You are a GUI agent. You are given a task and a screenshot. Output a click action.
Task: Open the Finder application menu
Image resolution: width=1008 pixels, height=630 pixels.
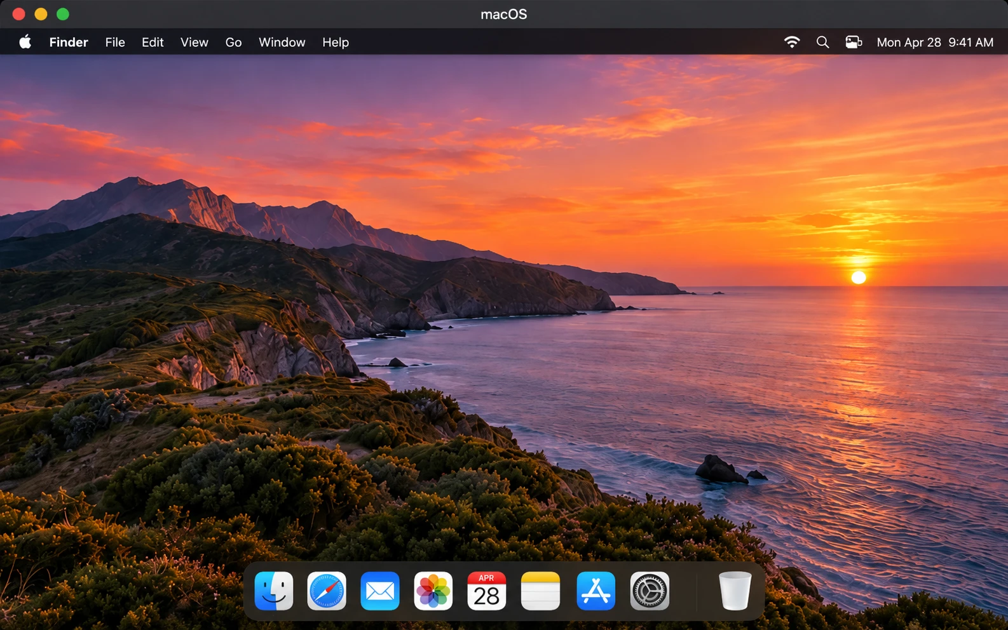[x=69, y=42]
